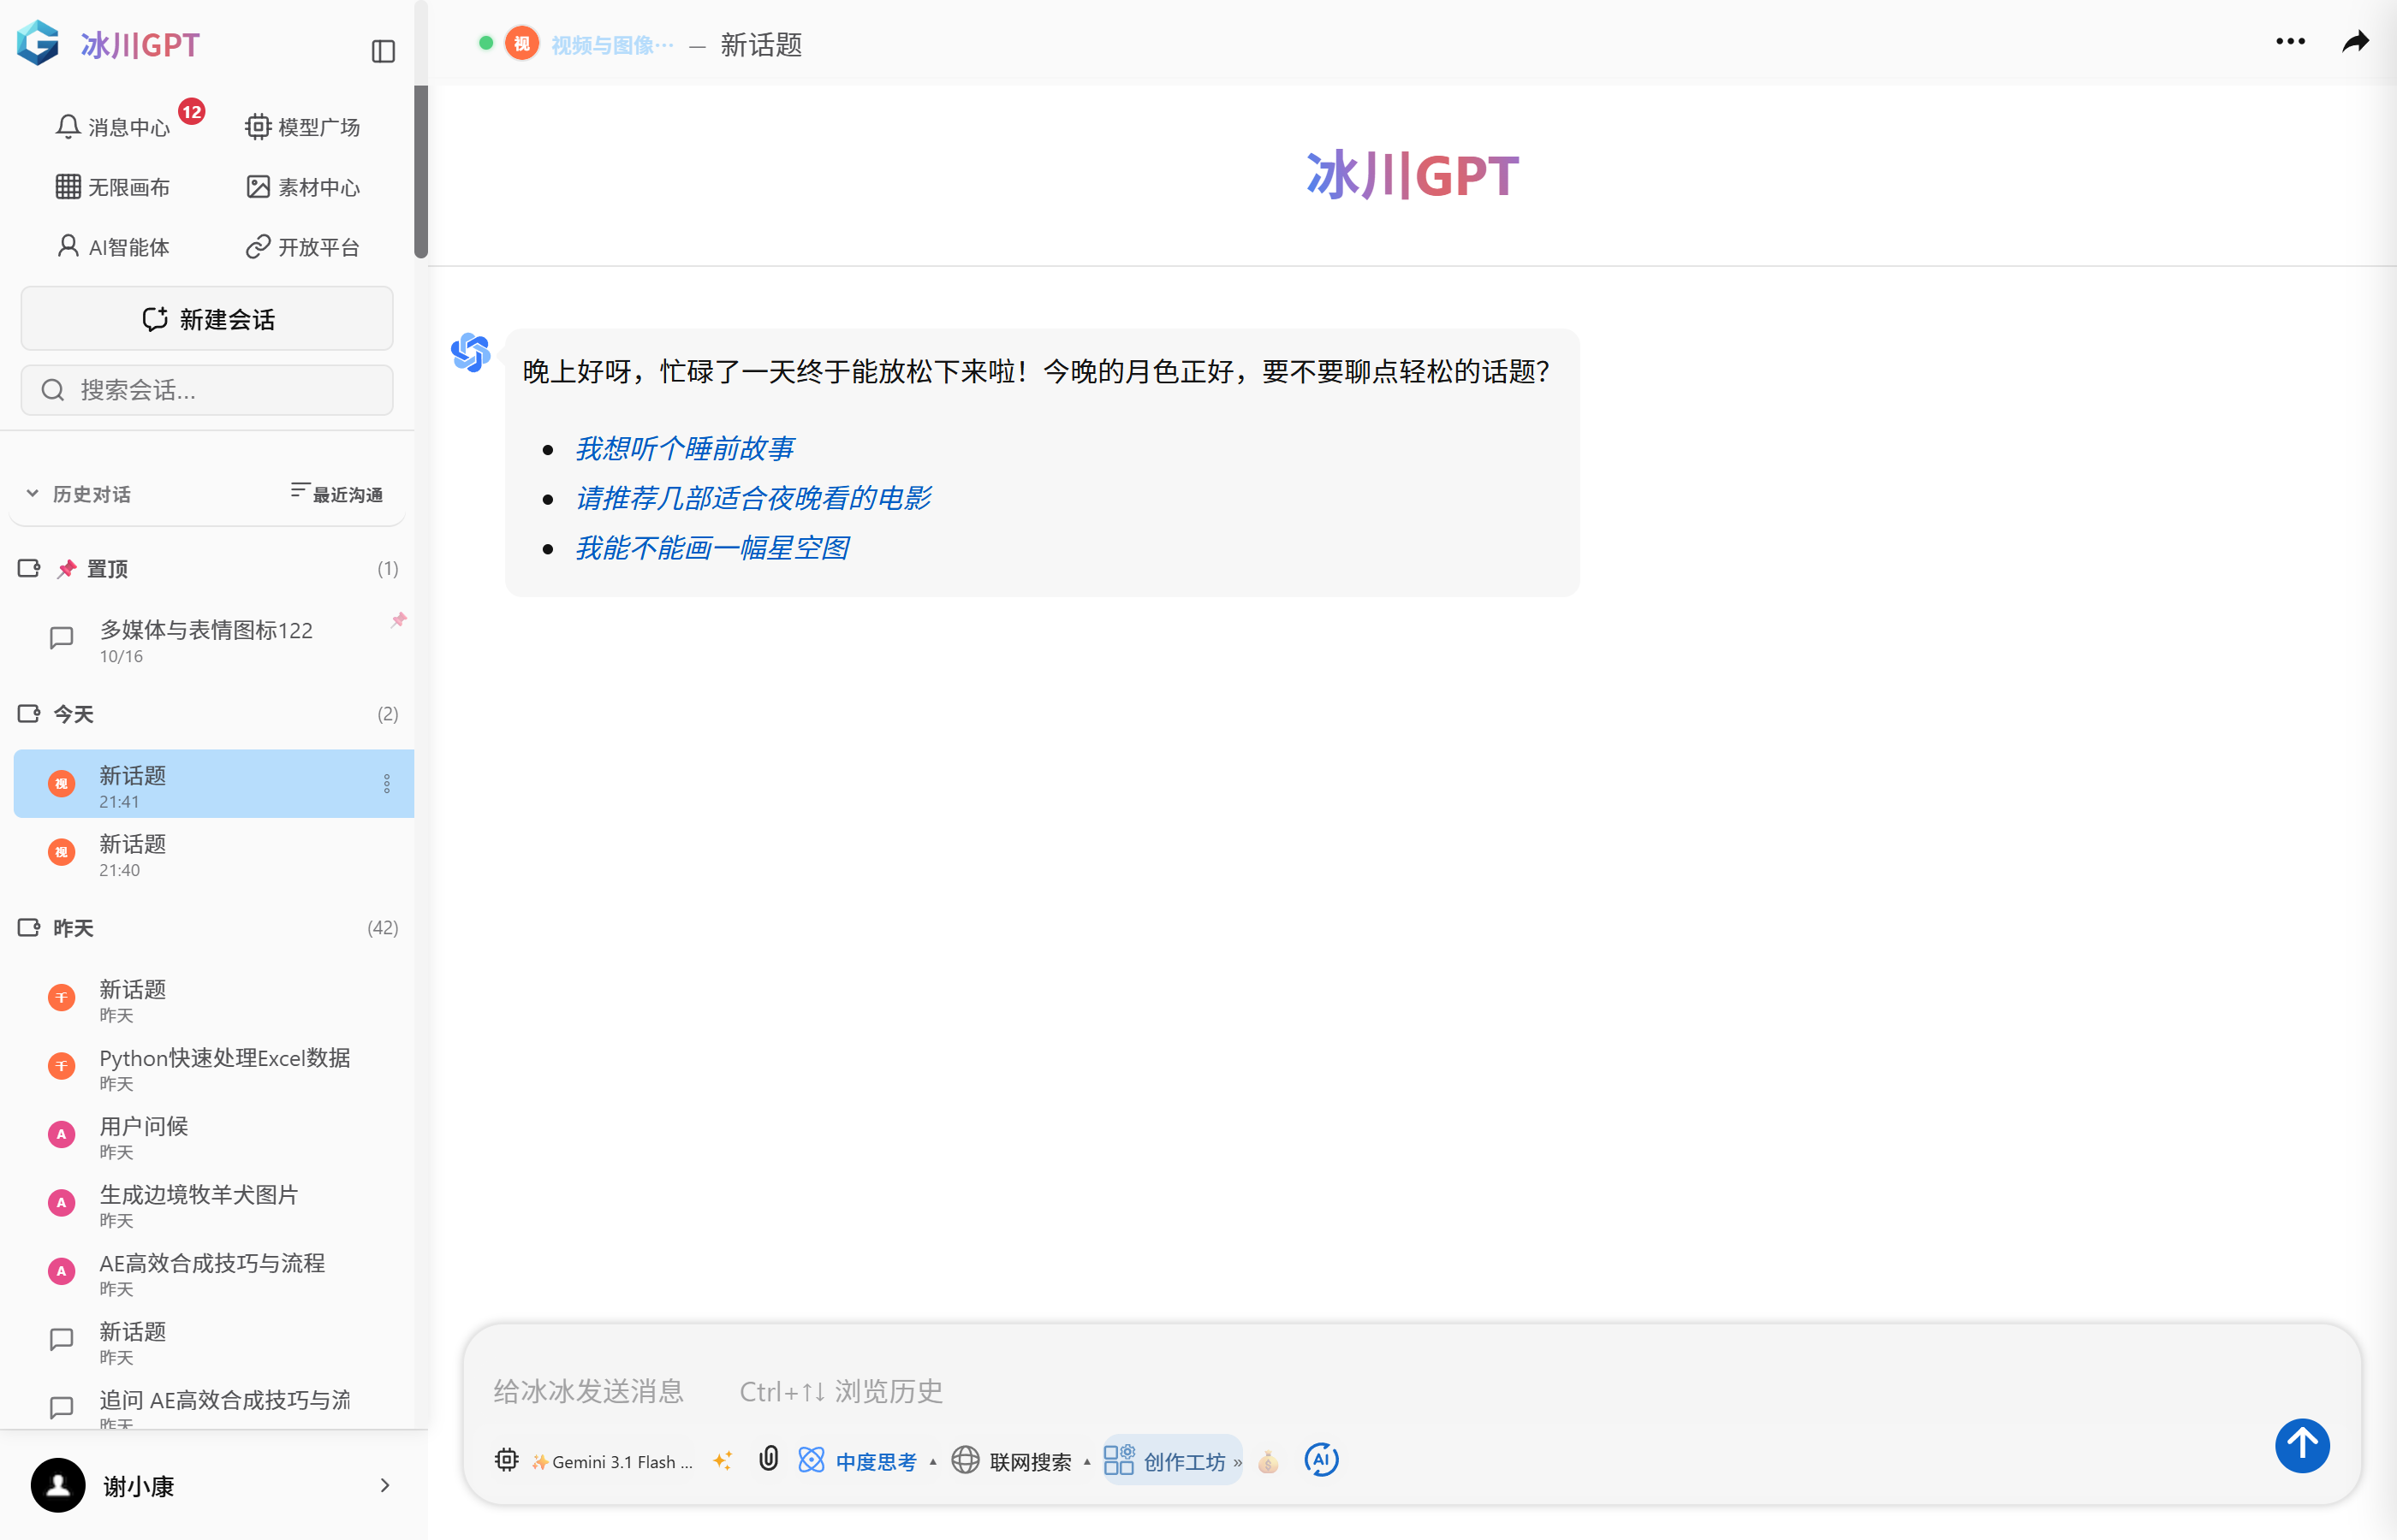Click the 新建会话 button
Screen dimensions: 2397x1540
(206, 318)
